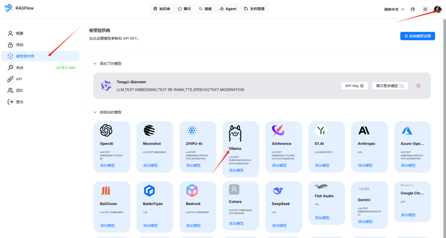Click the BaiduYiyan logo icon
446x238 pixels.
pos(149,191)
